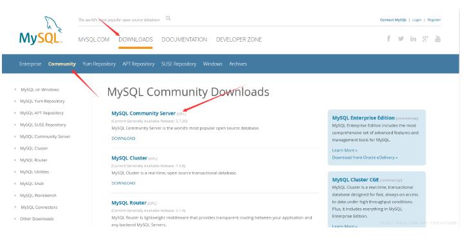Click DOWNLOAD under MySQL Community Server
The height and width of the screenshot is (239, 463).
(123, 138)
